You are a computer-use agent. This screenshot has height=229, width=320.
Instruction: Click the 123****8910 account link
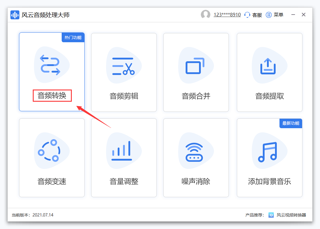226,14
